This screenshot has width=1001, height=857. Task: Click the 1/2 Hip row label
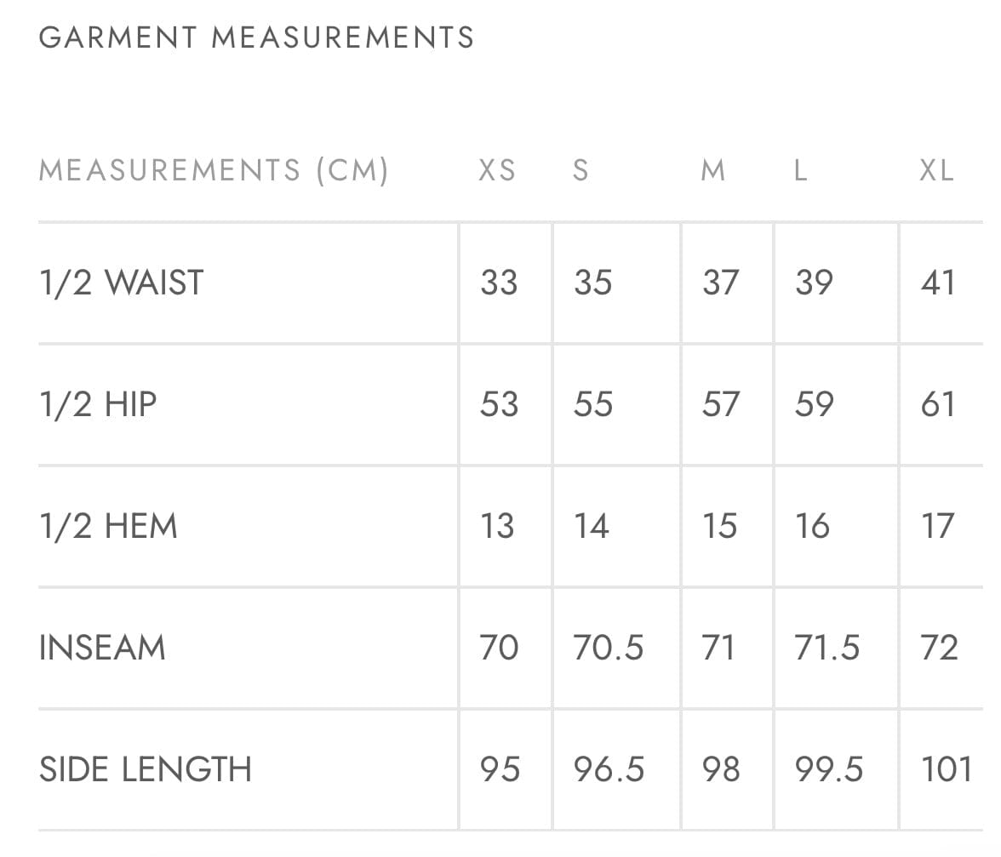click(98, 404)
